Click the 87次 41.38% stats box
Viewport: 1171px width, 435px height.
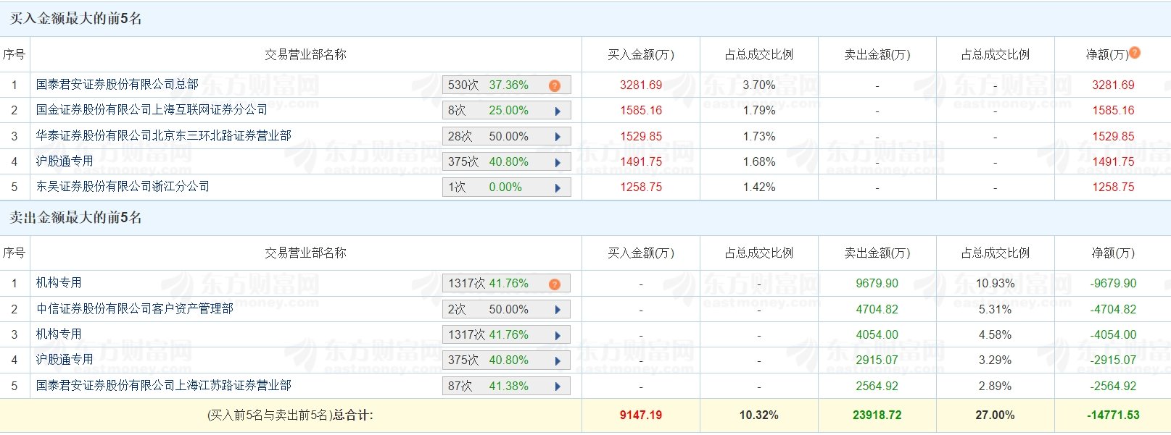[x=506, y=387]
